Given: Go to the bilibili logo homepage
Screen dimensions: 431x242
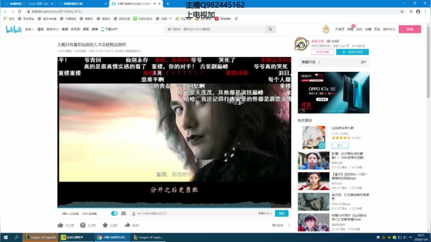Looking at the screenshot, I should [13, 29].
